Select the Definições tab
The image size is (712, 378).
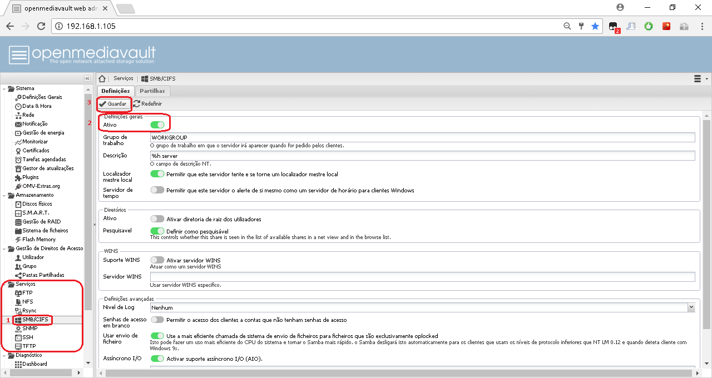click(115, 91)
